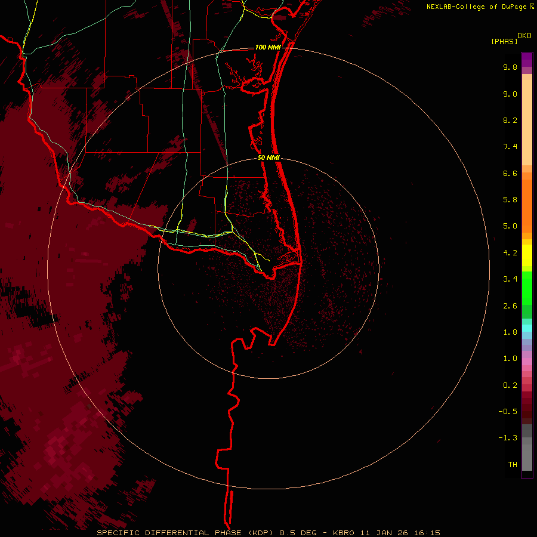Click the 4.2 value on the scale
The image size is (537, 537).
[510, 253]
